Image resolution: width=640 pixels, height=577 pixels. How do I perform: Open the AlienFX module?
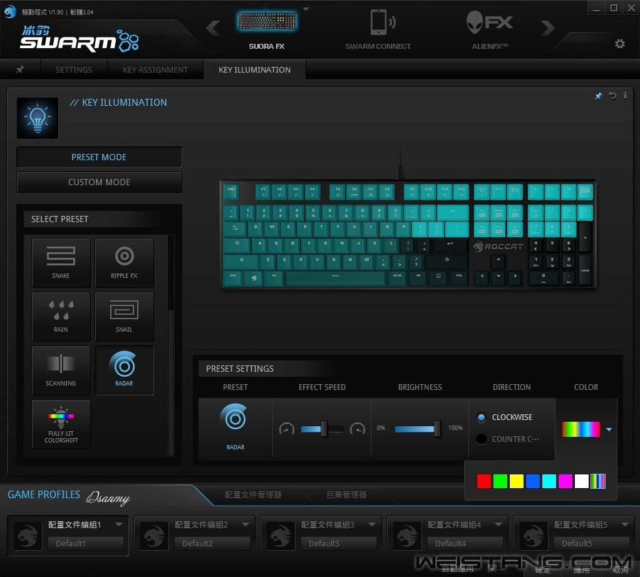pyautogui.click(x=490, y=29)
